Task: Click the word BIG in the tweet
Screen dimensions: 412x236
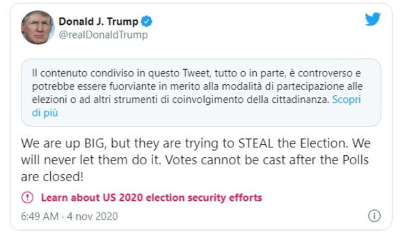Action: tap(95, 143)
